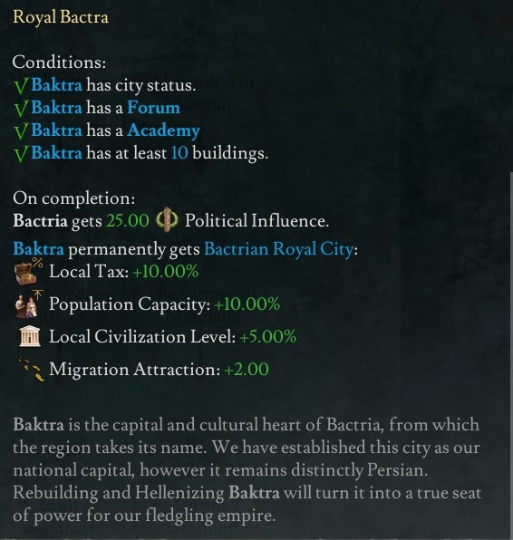
Task: Click the checkmark beside the Forum condition
Action: 21,109
